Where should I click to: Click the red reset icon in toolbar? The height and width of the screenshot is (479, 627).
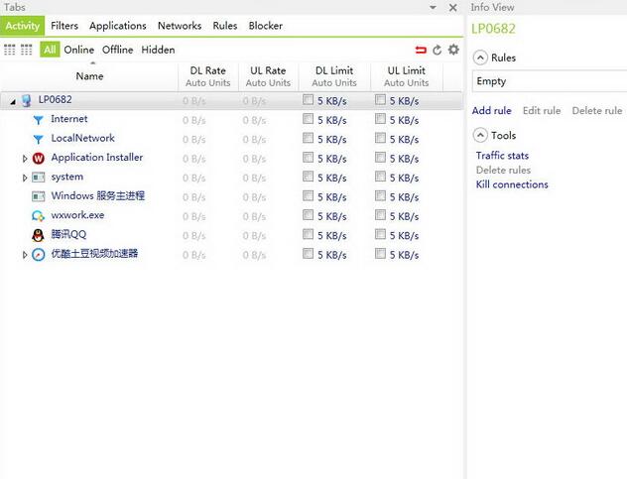(421, 50)
